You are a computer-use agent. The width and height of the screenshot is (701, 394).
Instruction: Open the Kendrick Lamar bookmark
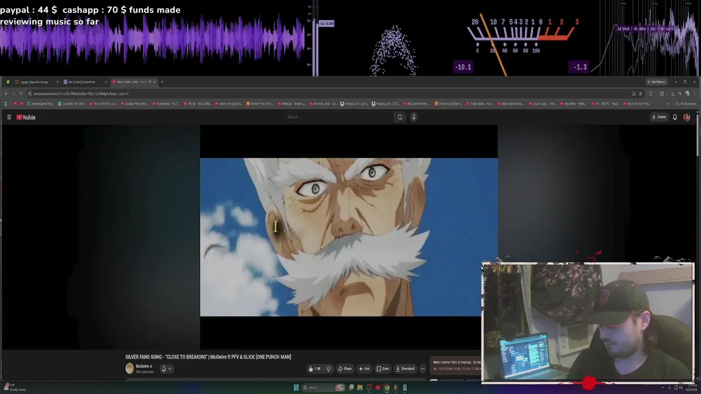point(323,103)
